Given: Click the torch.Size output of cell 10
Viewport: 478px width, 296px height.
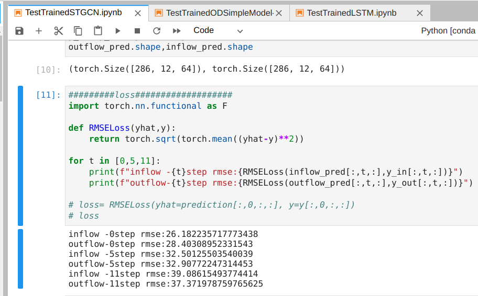Looking at the screenshot, I should tap(207, 69).
